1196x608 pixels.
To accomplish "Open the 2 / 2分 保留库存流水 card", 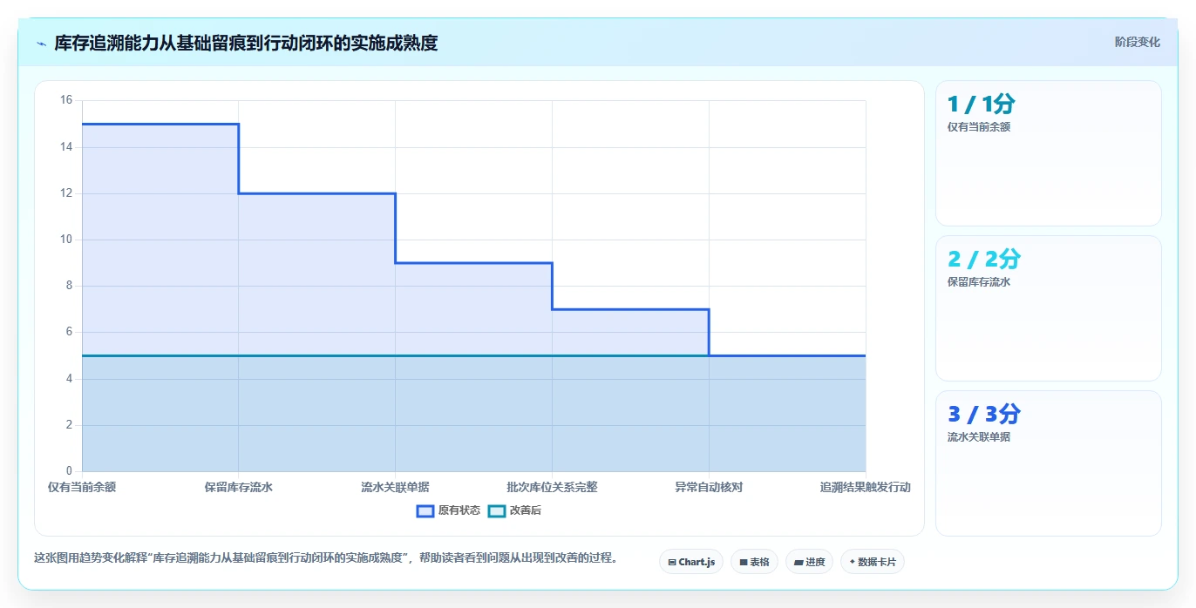I will click(x=1049, y=308).
